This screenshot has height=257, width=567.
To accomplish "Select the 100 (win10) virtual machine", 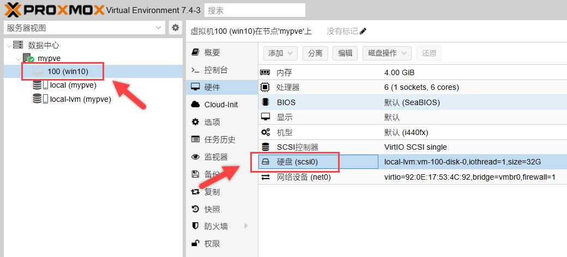I will pos(68,71).
